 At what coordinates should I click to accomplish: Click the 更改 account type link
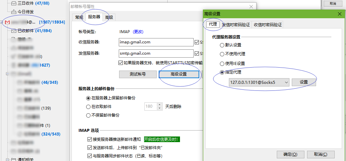pyautogui.click(x=138, y=31)
